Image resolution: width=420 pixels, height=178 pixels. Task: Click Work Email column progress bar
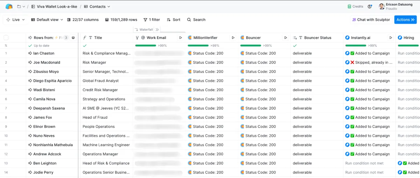(146, 45)
